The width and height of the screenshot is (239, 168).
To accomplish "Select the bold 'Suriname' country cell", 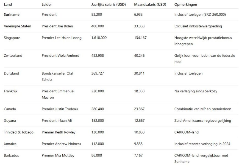I will [x=12, y=15].
